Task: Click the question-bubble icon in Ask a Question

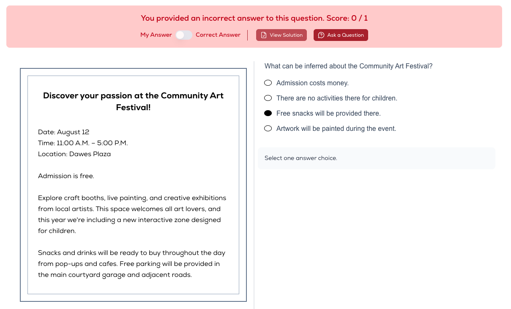Action: tap(321, 35)
